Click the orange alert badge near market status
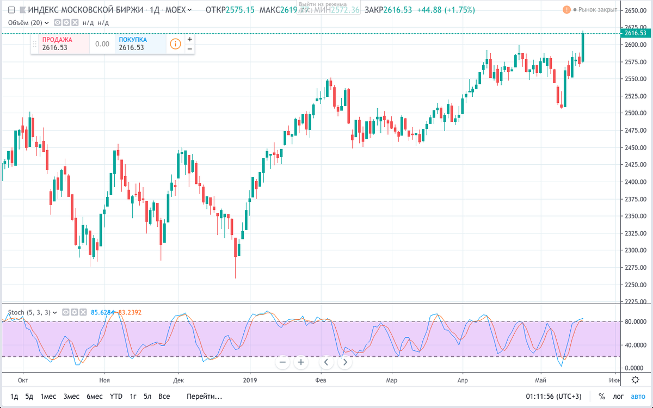The height and width of the screenshot is (408, 653). click(x=567, y=10)
